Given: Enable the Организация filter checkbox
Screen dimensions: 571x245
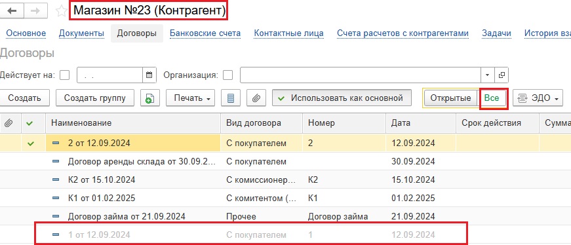Looking at the screenshot, I should pyautogui.click(x=228, y=75).
